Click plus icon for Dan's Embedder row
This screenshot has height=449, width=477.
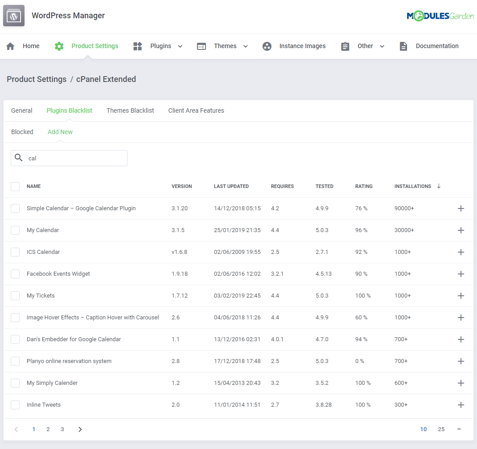[x=461, y=339]
